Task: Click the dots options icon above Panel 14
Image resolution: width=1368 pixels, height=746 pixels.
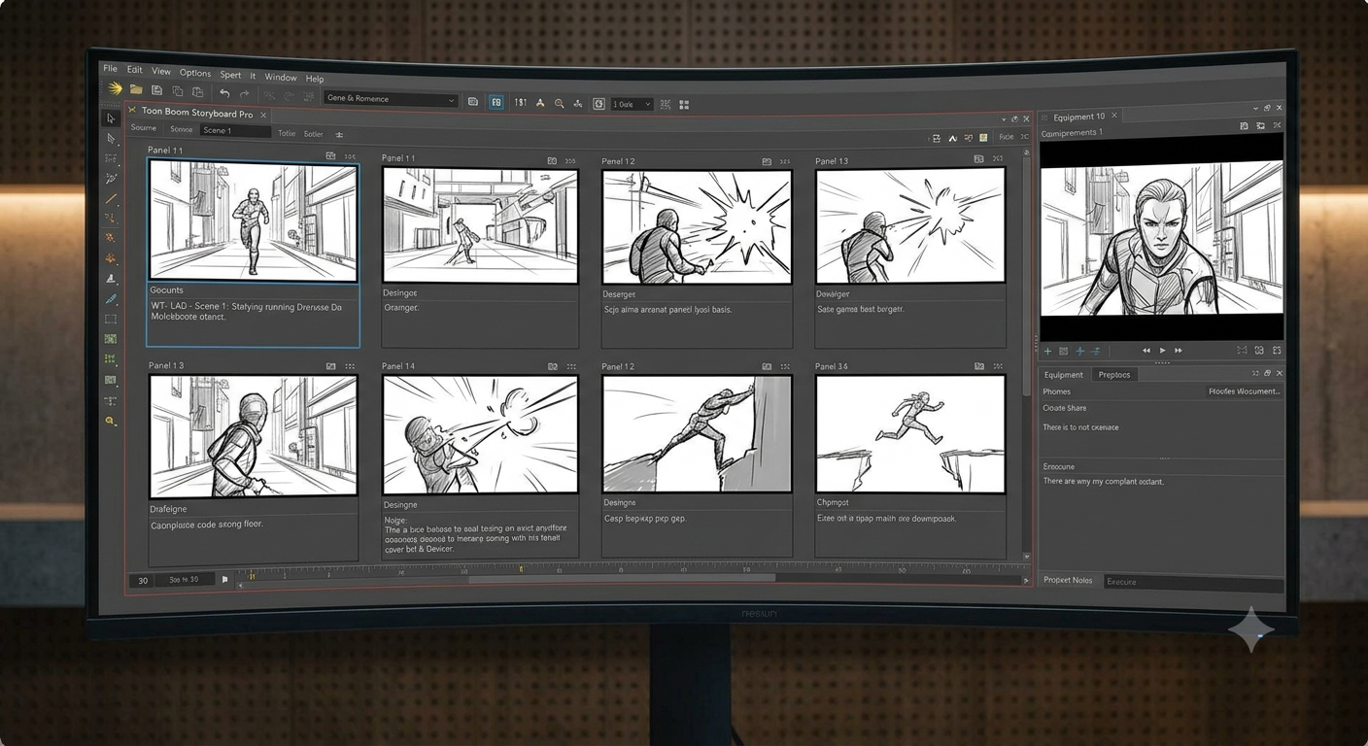Action: [x=571, y=366]
